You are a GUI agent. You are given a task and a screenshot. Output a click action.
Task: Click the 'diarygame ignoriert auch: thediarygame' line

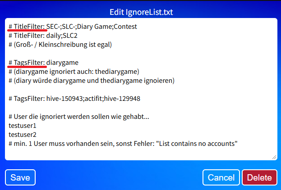(74, 72)
